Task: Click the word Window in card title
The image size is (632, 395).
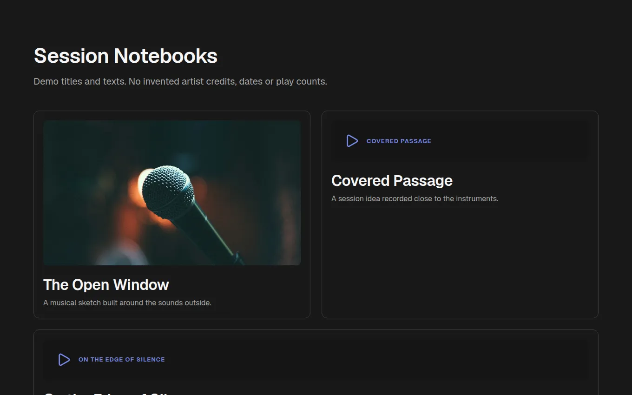Action: [141, 284]
